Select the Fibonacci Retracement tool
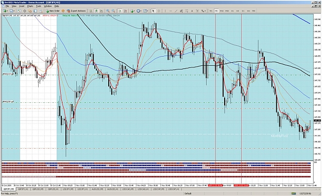The height and width of the screenshot is (196, 322). (187, 11)
